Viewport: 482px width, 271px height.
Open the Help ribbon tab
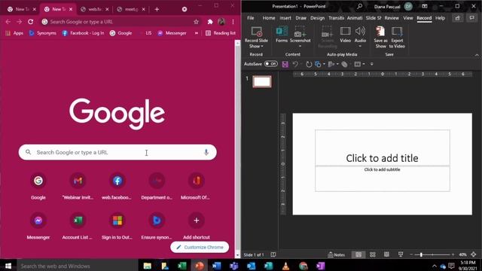pos(440,18)
